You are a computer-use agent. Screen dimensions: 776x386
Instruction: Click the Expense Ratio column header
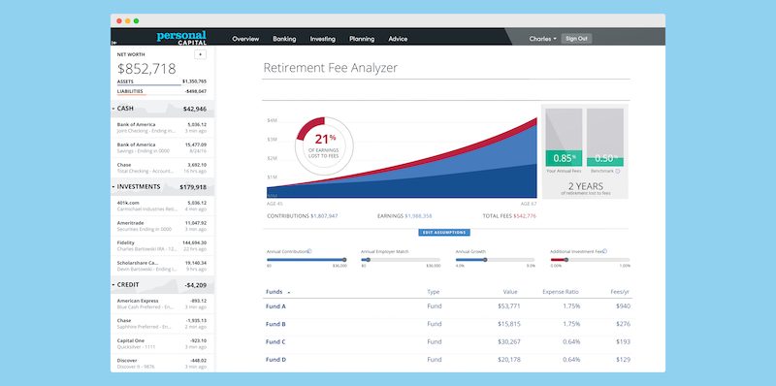561,292
